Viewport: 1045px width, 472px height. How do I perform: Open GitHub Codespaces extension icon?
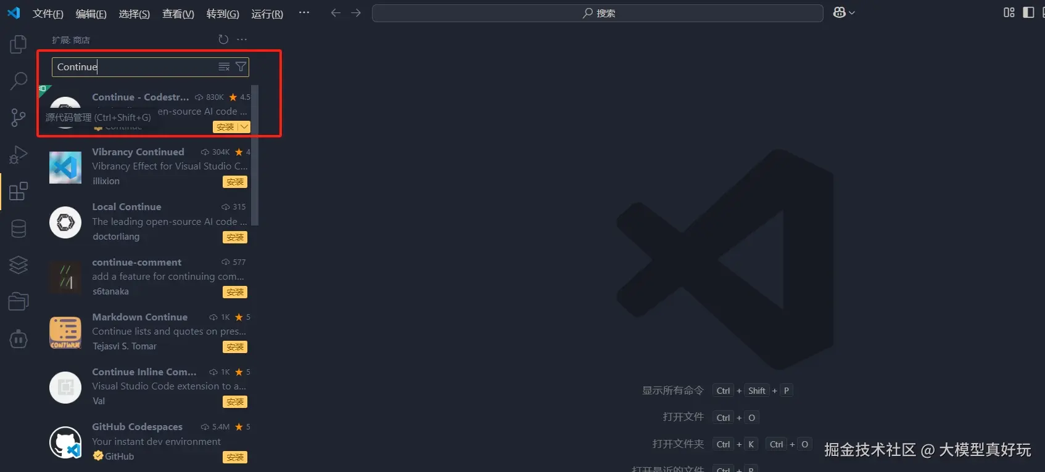click(65, 442)
